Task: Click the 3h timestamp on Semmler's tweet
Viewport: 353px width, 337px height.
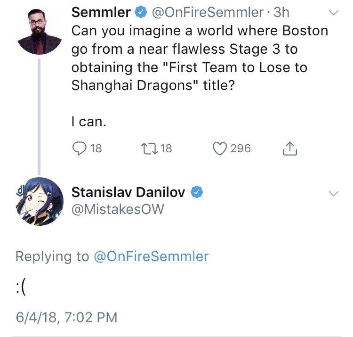Action: (x=281, y=13)
